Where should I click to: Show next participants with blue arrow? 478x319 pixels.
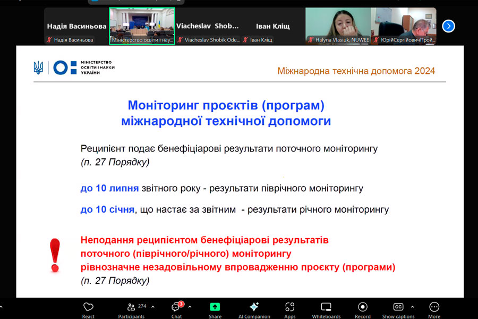448,26
